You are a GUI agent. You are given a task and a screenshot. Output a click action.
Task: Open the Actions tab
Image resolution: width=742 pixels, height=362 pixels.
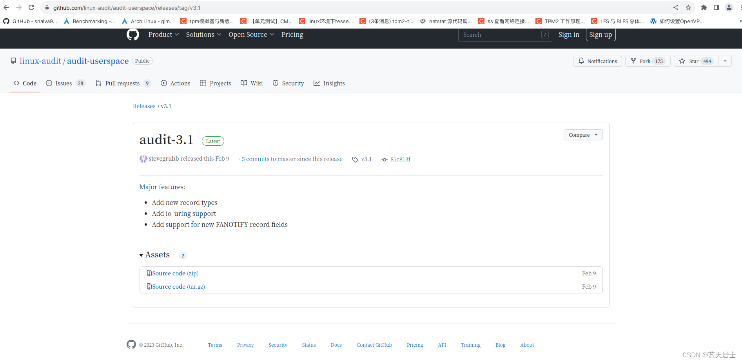coord(176,83)
